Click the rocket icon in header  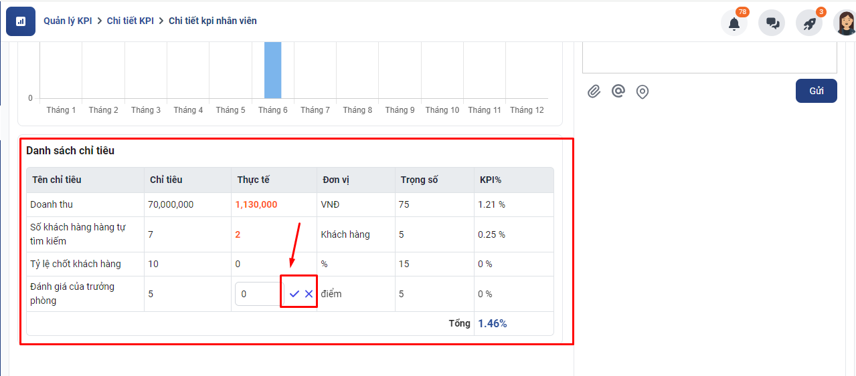point(809,23)
